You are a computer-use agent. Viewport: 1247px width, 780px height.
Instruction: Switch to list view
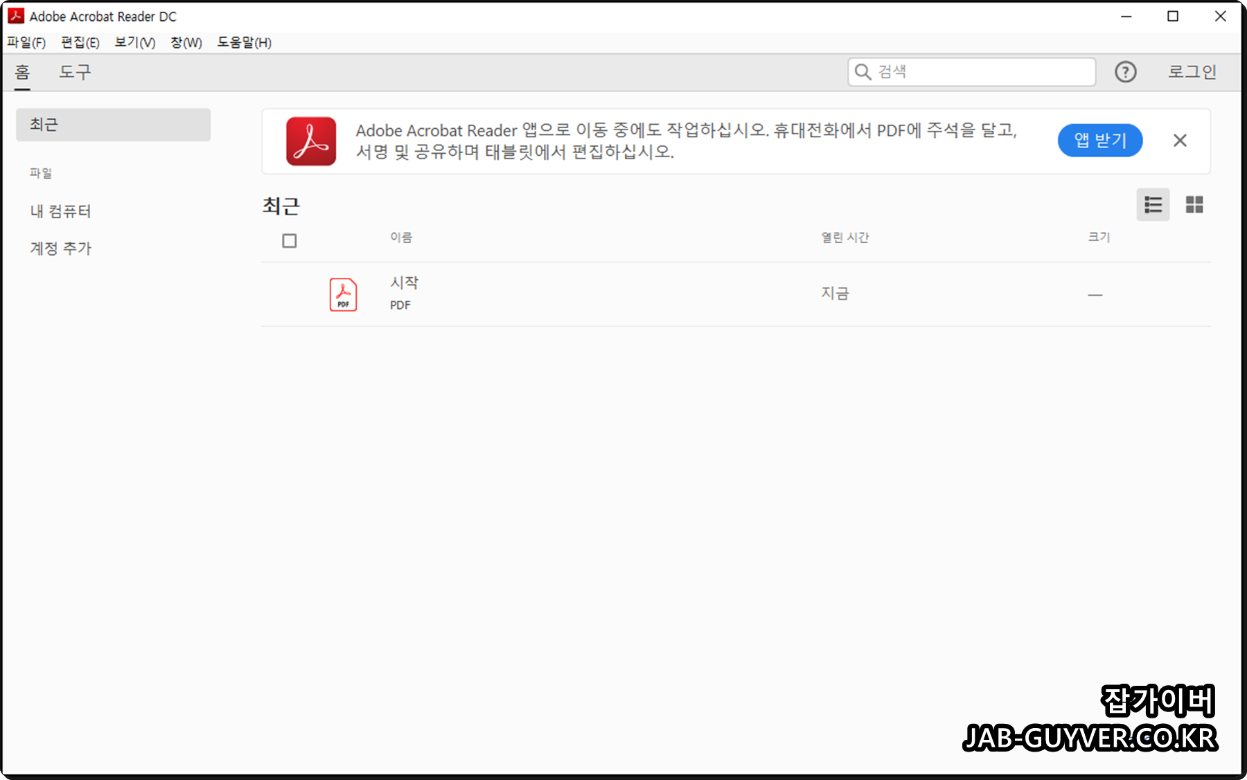[1153, 204]
